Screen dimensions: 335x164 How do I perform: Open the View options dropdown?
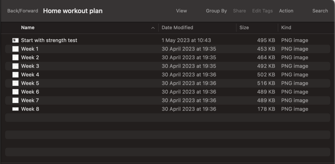point(181,11)
